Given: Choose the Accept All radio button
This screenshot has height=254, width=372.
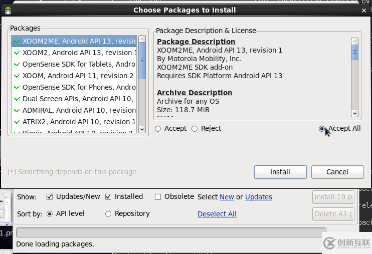Looking at the screenshot, I should click(322, 129).
